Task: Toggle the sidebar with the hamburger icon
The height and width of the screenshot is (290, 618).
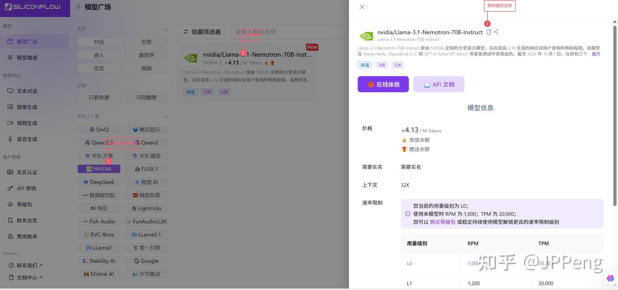Action: click(x=78, y=7)
